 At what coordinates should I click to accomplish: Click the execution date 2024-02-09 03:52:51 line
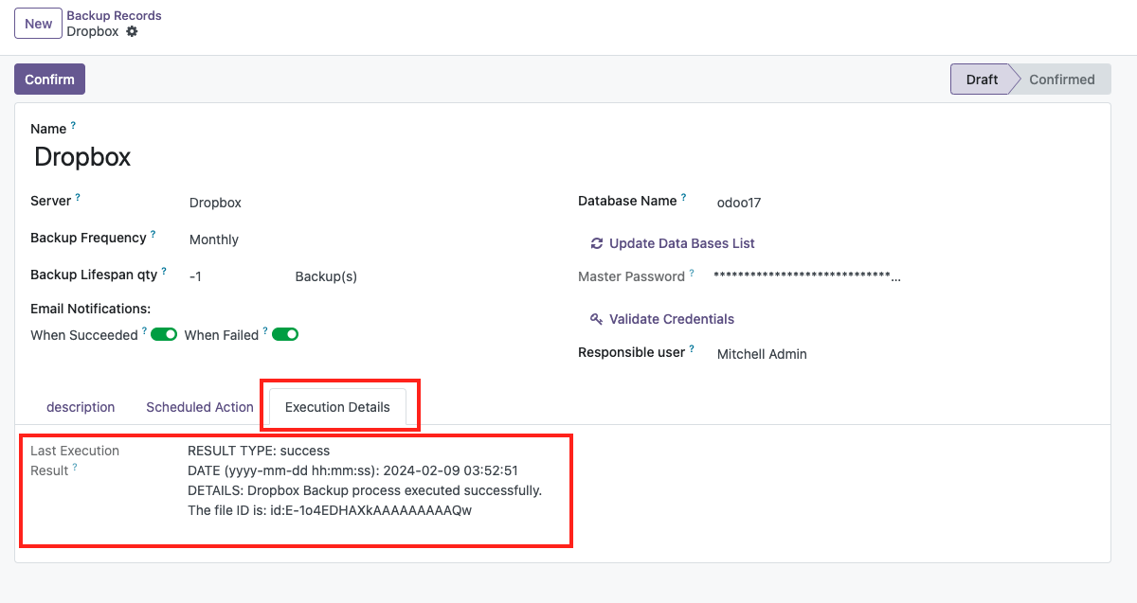point(352,470)
